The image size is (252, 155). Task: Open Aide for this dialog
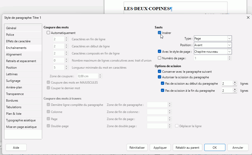point(16,147)
